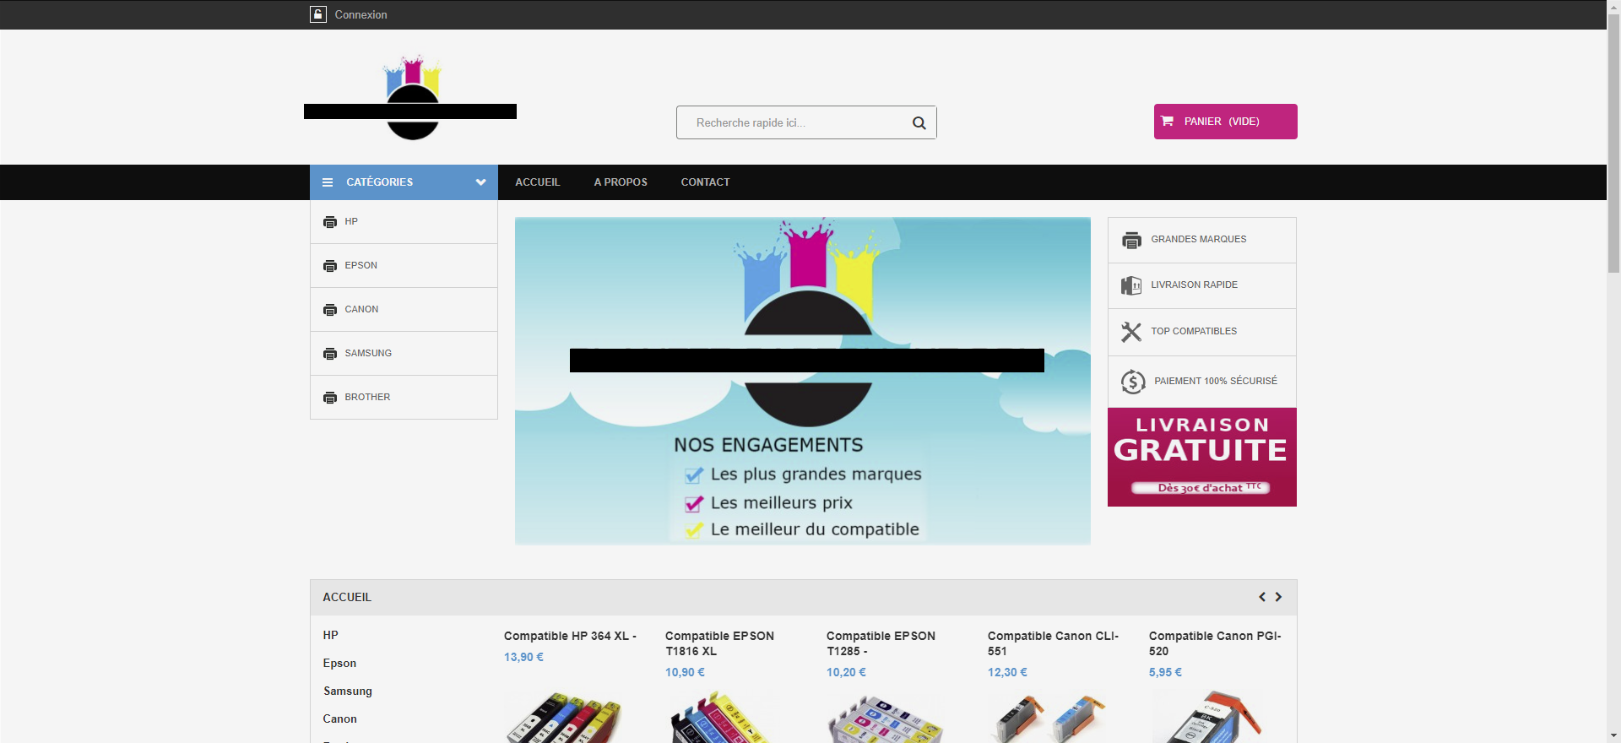This screenshot has height=743, width=1621.
Task: Click printer icon next to HP category
Action: 330,222
